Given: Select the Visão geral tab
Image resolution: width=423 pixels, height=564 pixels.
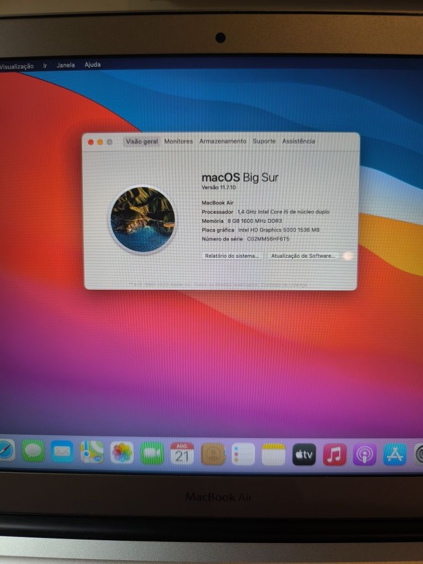Looking at the screenshot, I should pyautogui.click(x=142, y=142).
